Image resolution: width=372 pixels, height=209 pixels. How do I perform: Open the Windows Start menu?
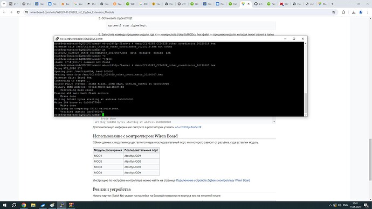[4, 205]
